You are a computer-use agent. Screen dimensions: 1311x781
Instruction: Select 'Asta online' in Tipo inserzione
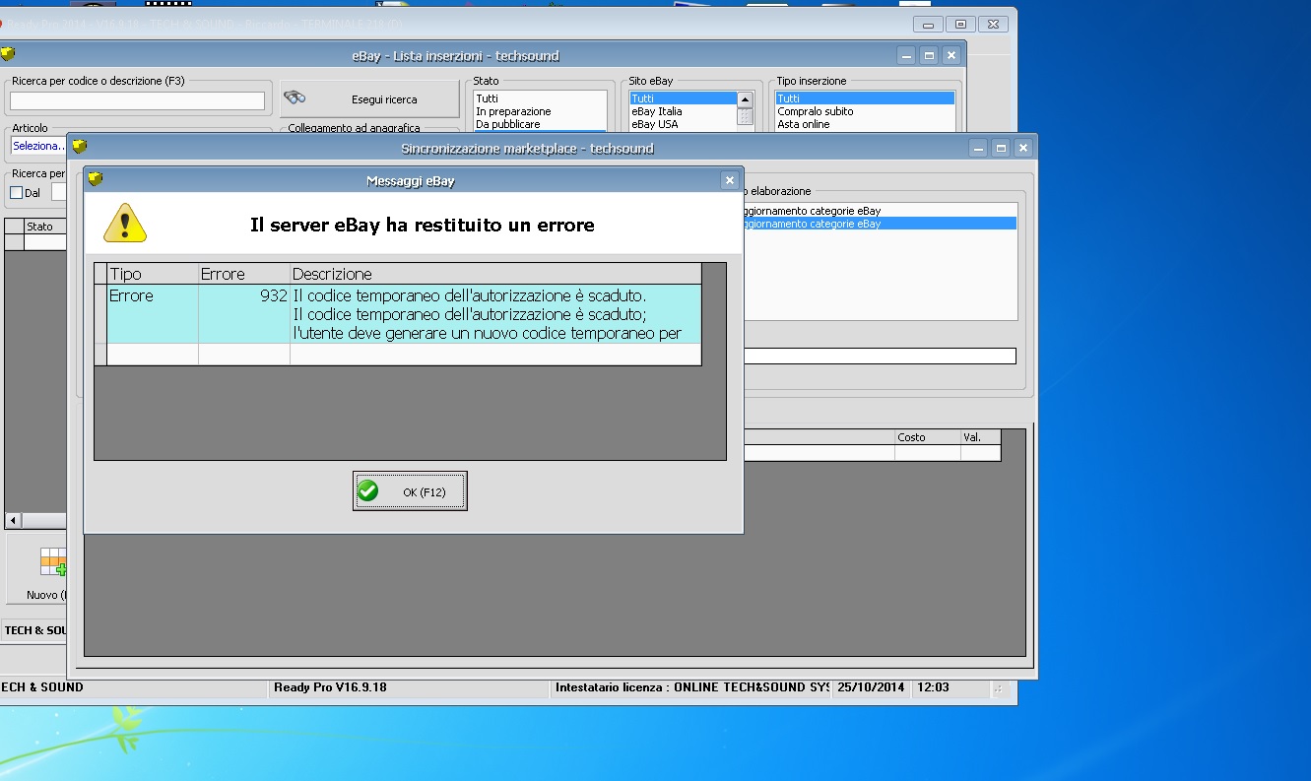click(865, 124)
